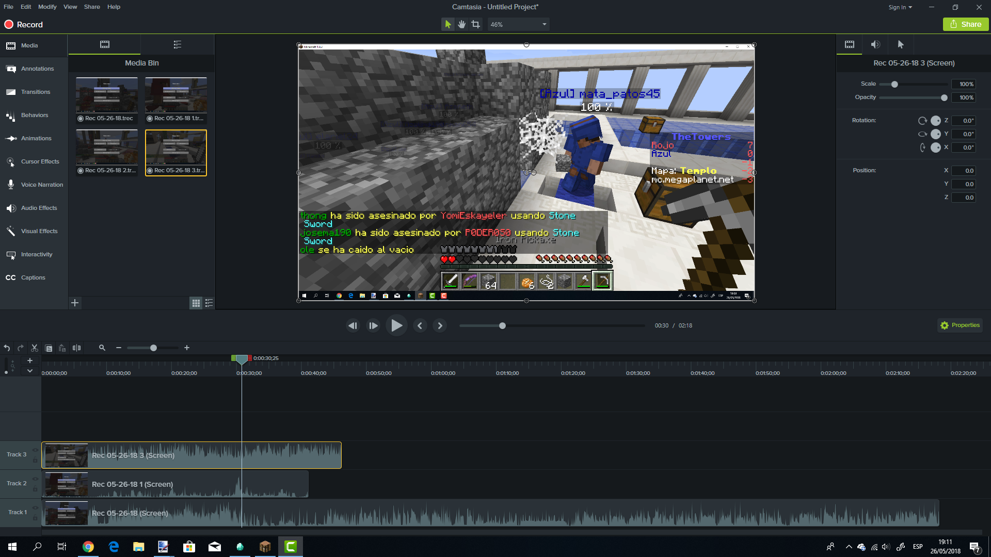Step forward one frame
The width and height of the screenshot is (991, 557).
tap(373, 325)
